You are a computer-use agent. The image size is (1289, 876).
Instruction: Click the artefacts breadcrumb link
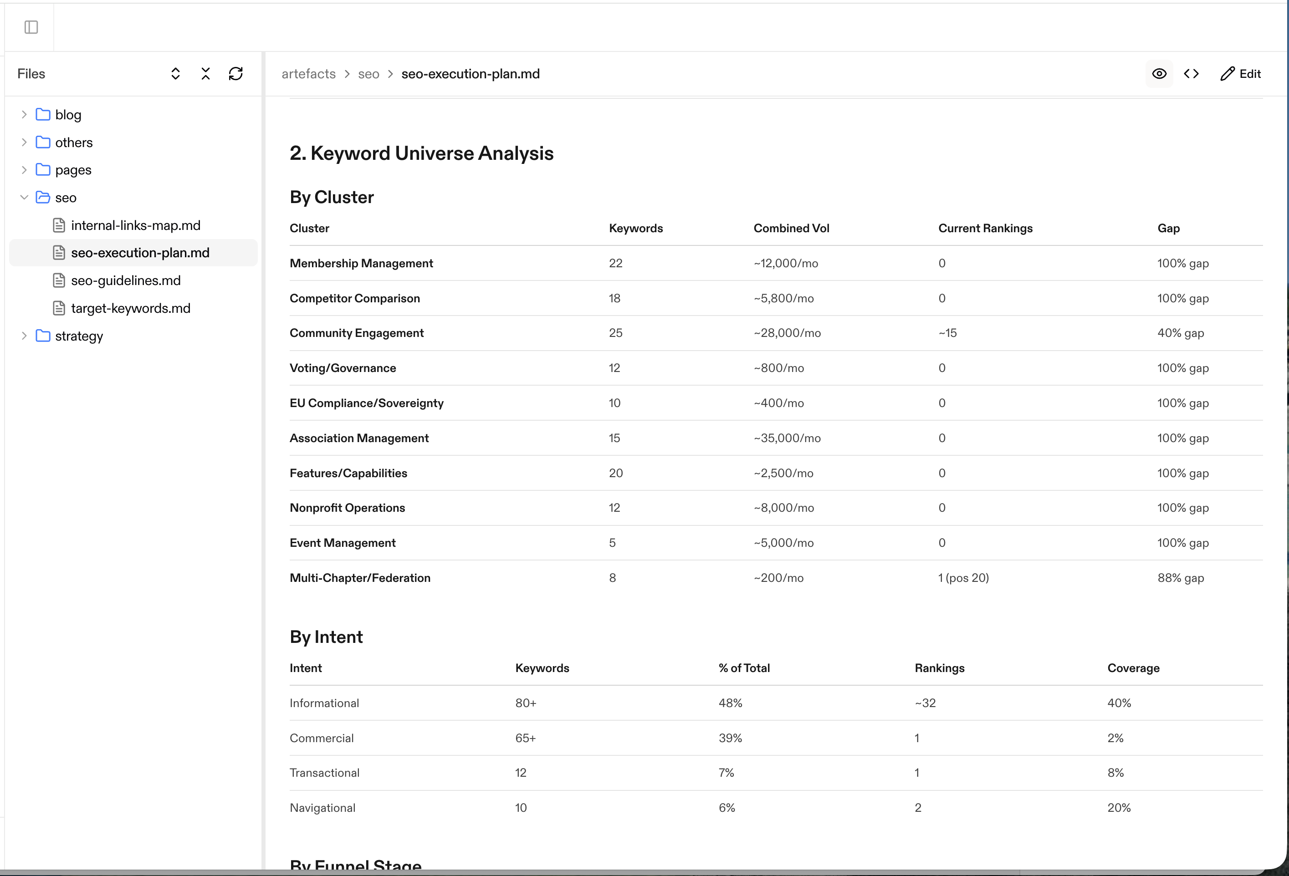coord(308,74)
